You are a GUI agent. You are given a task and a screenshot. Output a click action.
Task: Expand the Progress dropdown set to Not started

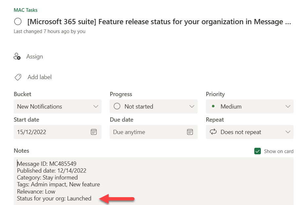click(x=153, y=107)
